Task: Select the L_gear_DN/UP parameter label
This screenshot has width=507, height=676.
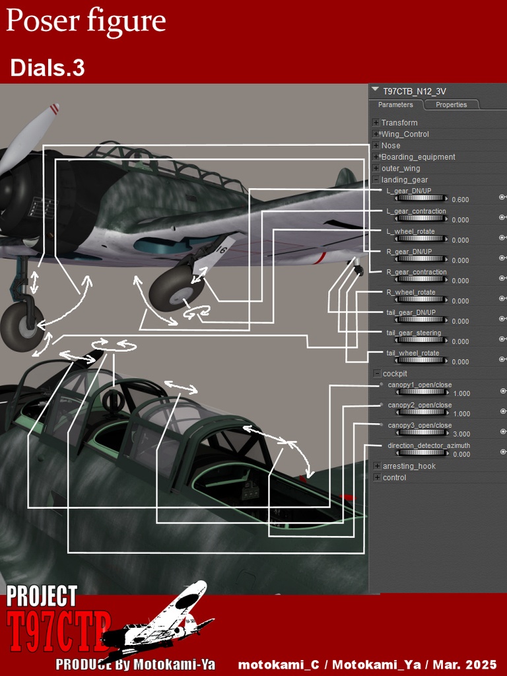Action: coord(409,191)
